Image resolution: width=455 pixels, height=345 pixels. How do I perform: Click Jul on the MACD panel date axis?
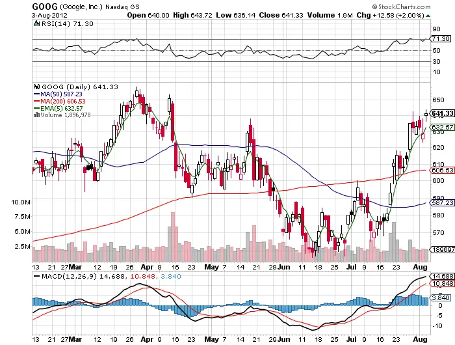pyautogui.click(x=352, y=339)
